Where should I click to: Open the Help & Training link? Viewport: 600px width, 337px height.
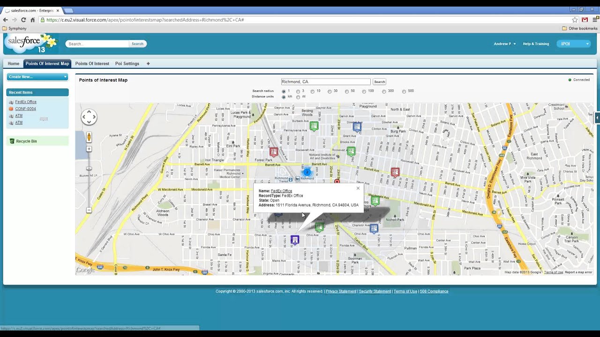[536, 44]
